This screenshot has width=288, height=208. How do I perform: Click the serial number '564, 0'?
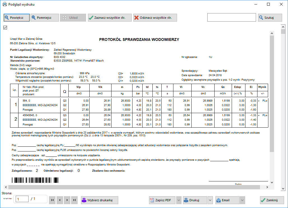(26, 101)
